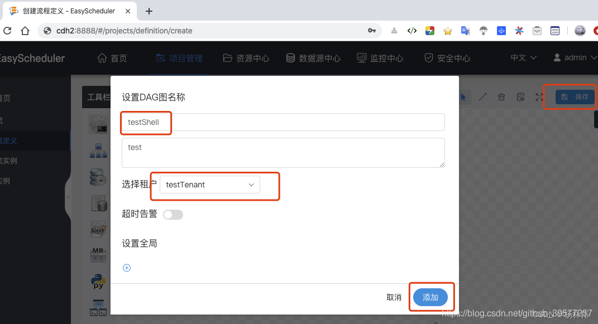Click the 保存 save button
The width and height of the screenshot is (598, 324).
tap(575, 97)
